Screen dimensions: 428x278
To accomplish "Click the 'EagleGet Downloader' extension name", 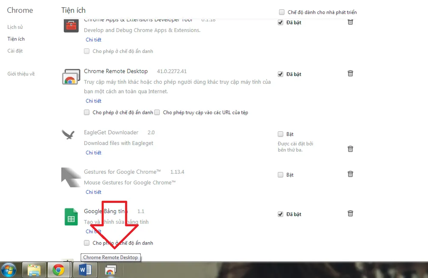I will 111,133.
